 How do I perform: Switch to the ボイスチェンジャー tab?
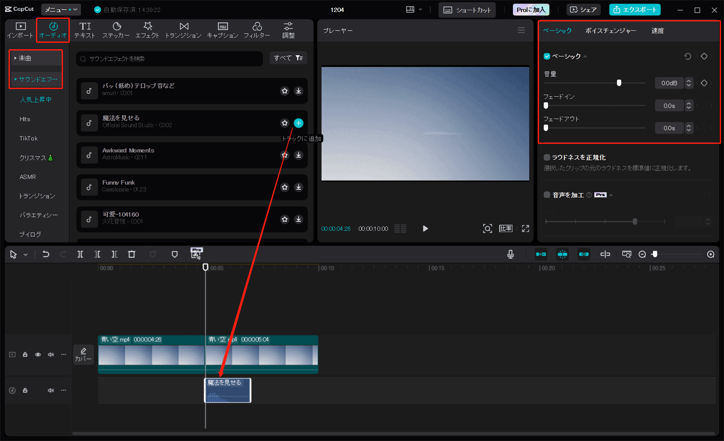610,30
